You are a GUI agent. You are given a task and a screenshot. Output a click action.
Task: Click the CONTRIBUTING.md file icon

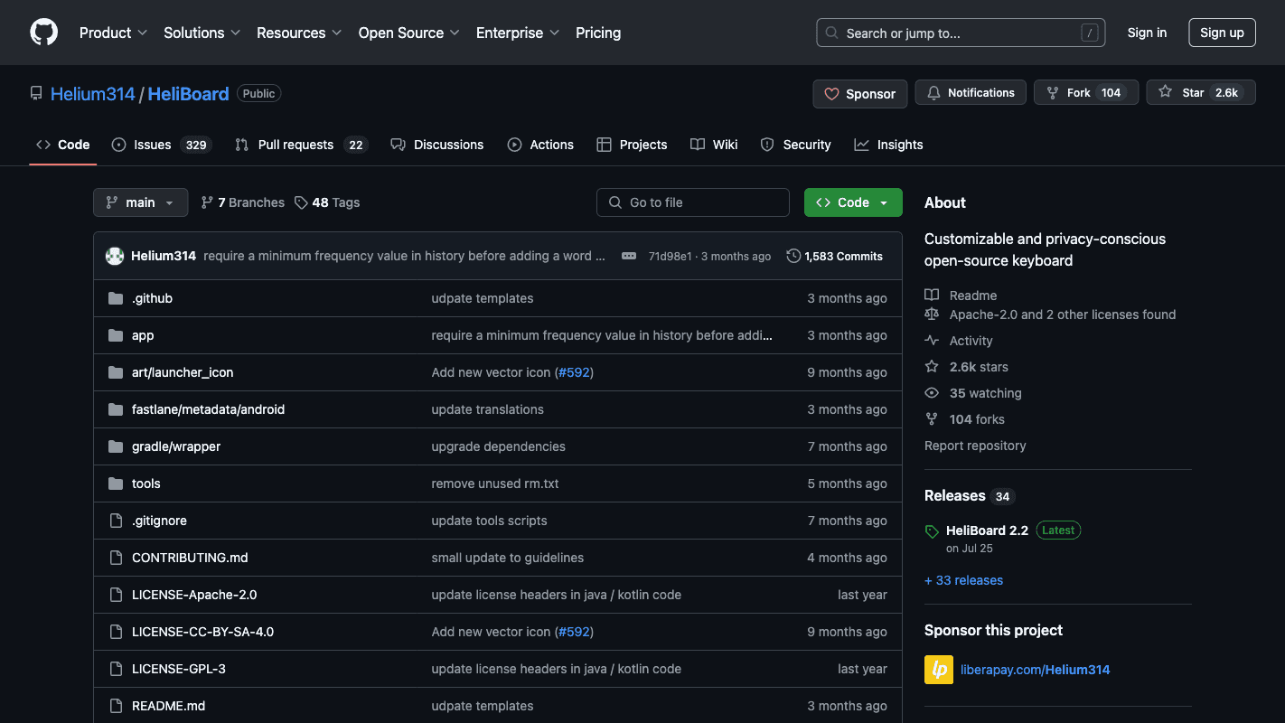[116, 558]
